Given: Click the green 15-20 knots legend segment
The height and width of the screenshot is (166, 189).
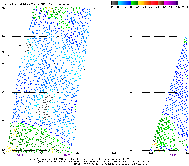Looking at the screenshot, I should [x=134, y=3].
